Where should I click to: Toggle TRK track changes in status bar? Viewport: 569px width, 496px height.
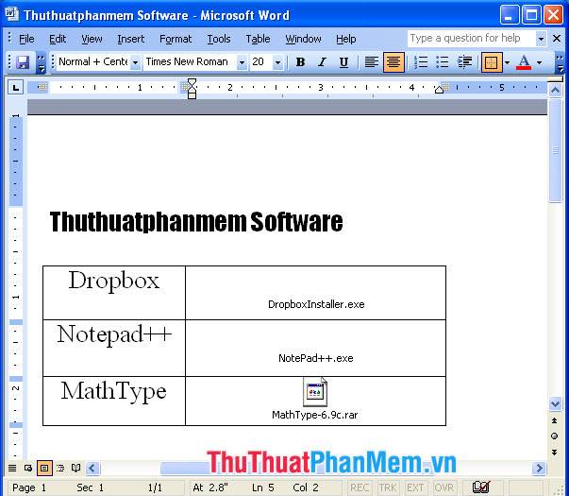click(388, 487)
